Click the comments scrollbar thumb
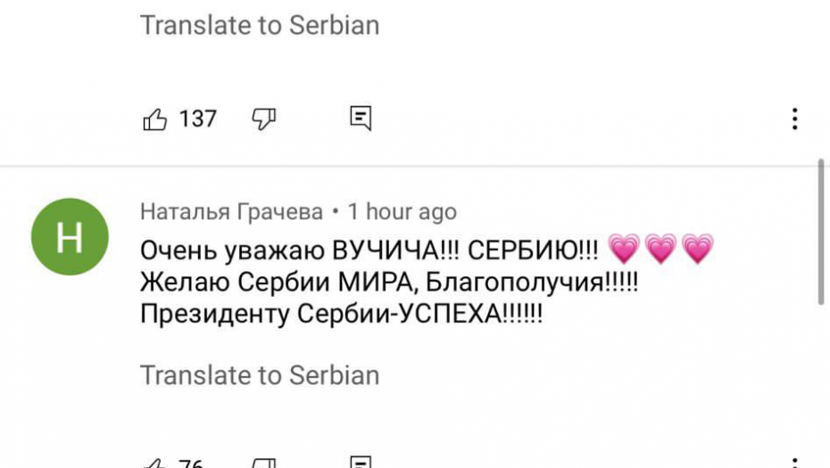 tap(822, 232)
